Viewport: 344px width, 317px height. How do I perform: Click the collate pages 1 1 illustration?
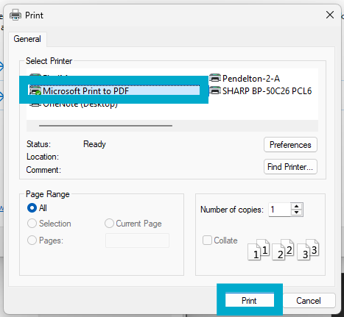pyautogui.click(x=259, y=249)
